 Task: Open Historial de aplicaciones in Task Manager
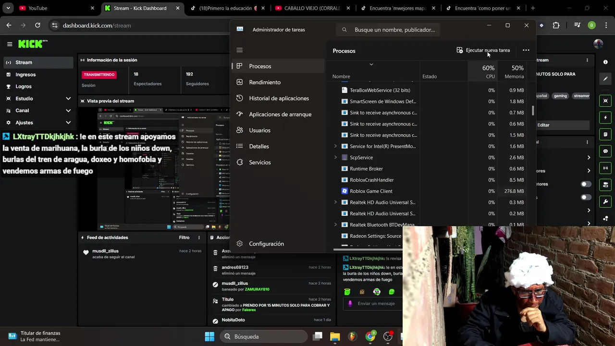[x=278, y=98]
